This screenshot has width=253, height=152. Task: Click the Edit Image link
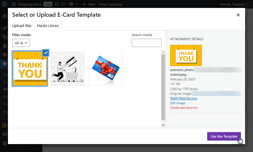coord(177,103)
